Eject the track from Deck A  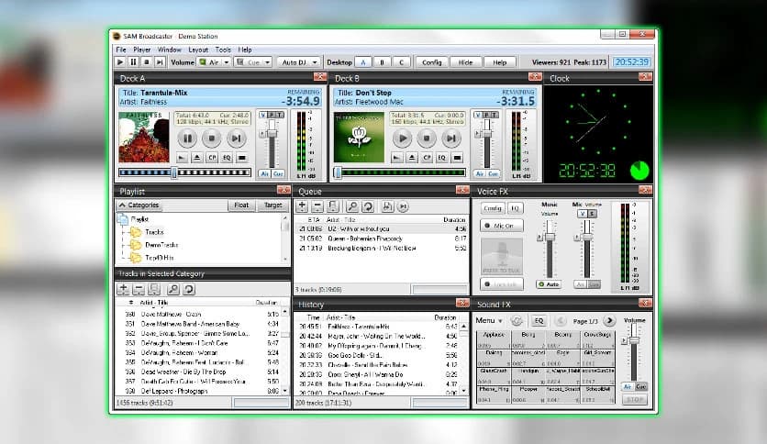[x=196, y=158]
